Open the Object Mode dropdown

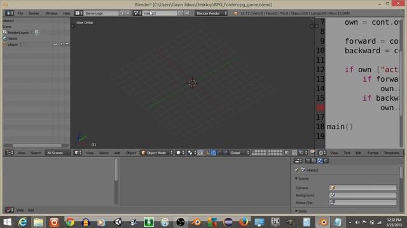click(x=156, y=153)
